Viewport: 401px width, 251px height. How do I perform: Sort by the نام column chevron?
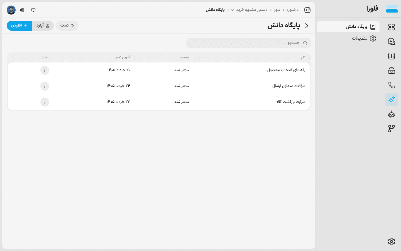pyautogui.click(x=200, y=57)
